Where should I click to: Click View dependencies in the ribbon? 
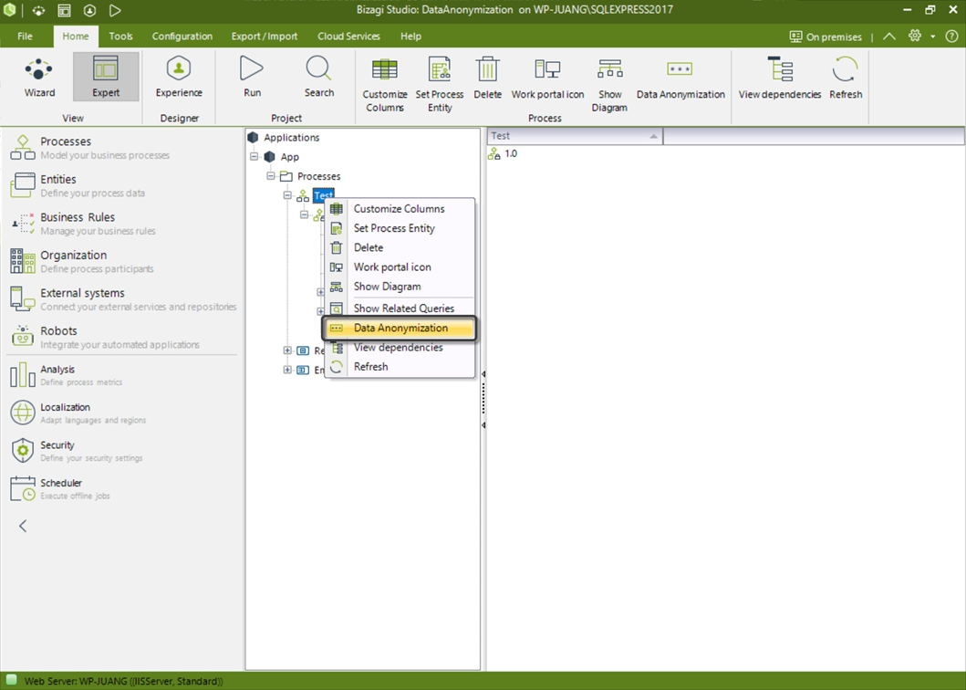[779, 78]
